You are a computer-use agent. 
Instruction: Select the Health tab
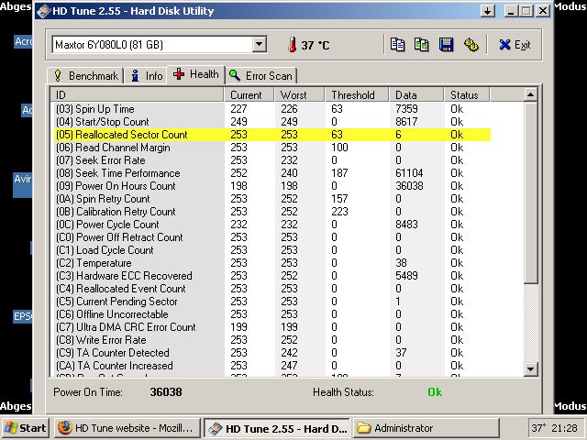click(195, 74)
